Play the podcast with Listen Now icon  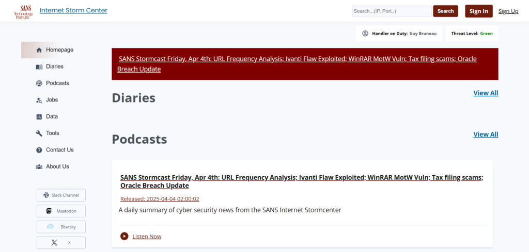124,236
